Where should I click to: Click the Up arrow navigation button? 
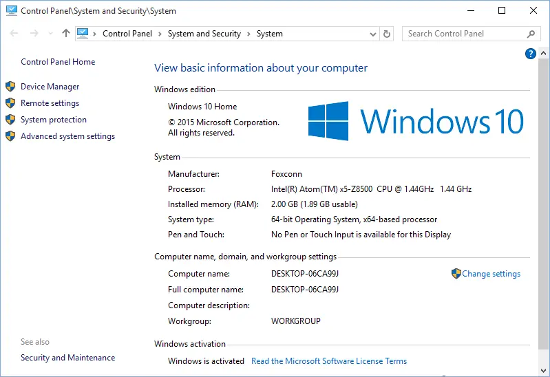point(66,34)
